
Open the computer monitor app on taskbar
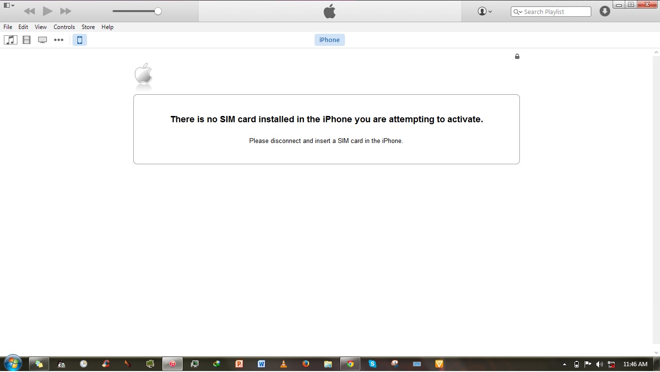click(x=195, y=364)
